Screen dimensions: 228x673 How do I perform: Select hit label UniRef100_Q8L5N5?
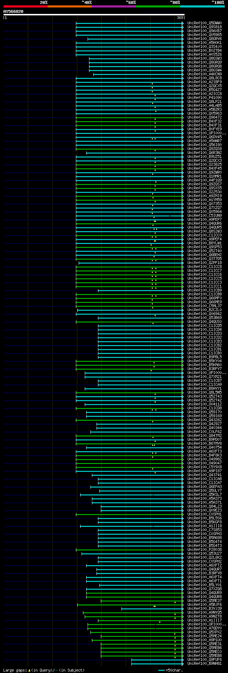click(204, 392)
